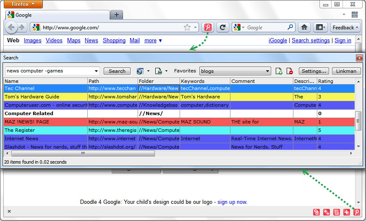Sort results by the Folder column header
Screen dimensions: 366x221
click(x=159, y=81)
